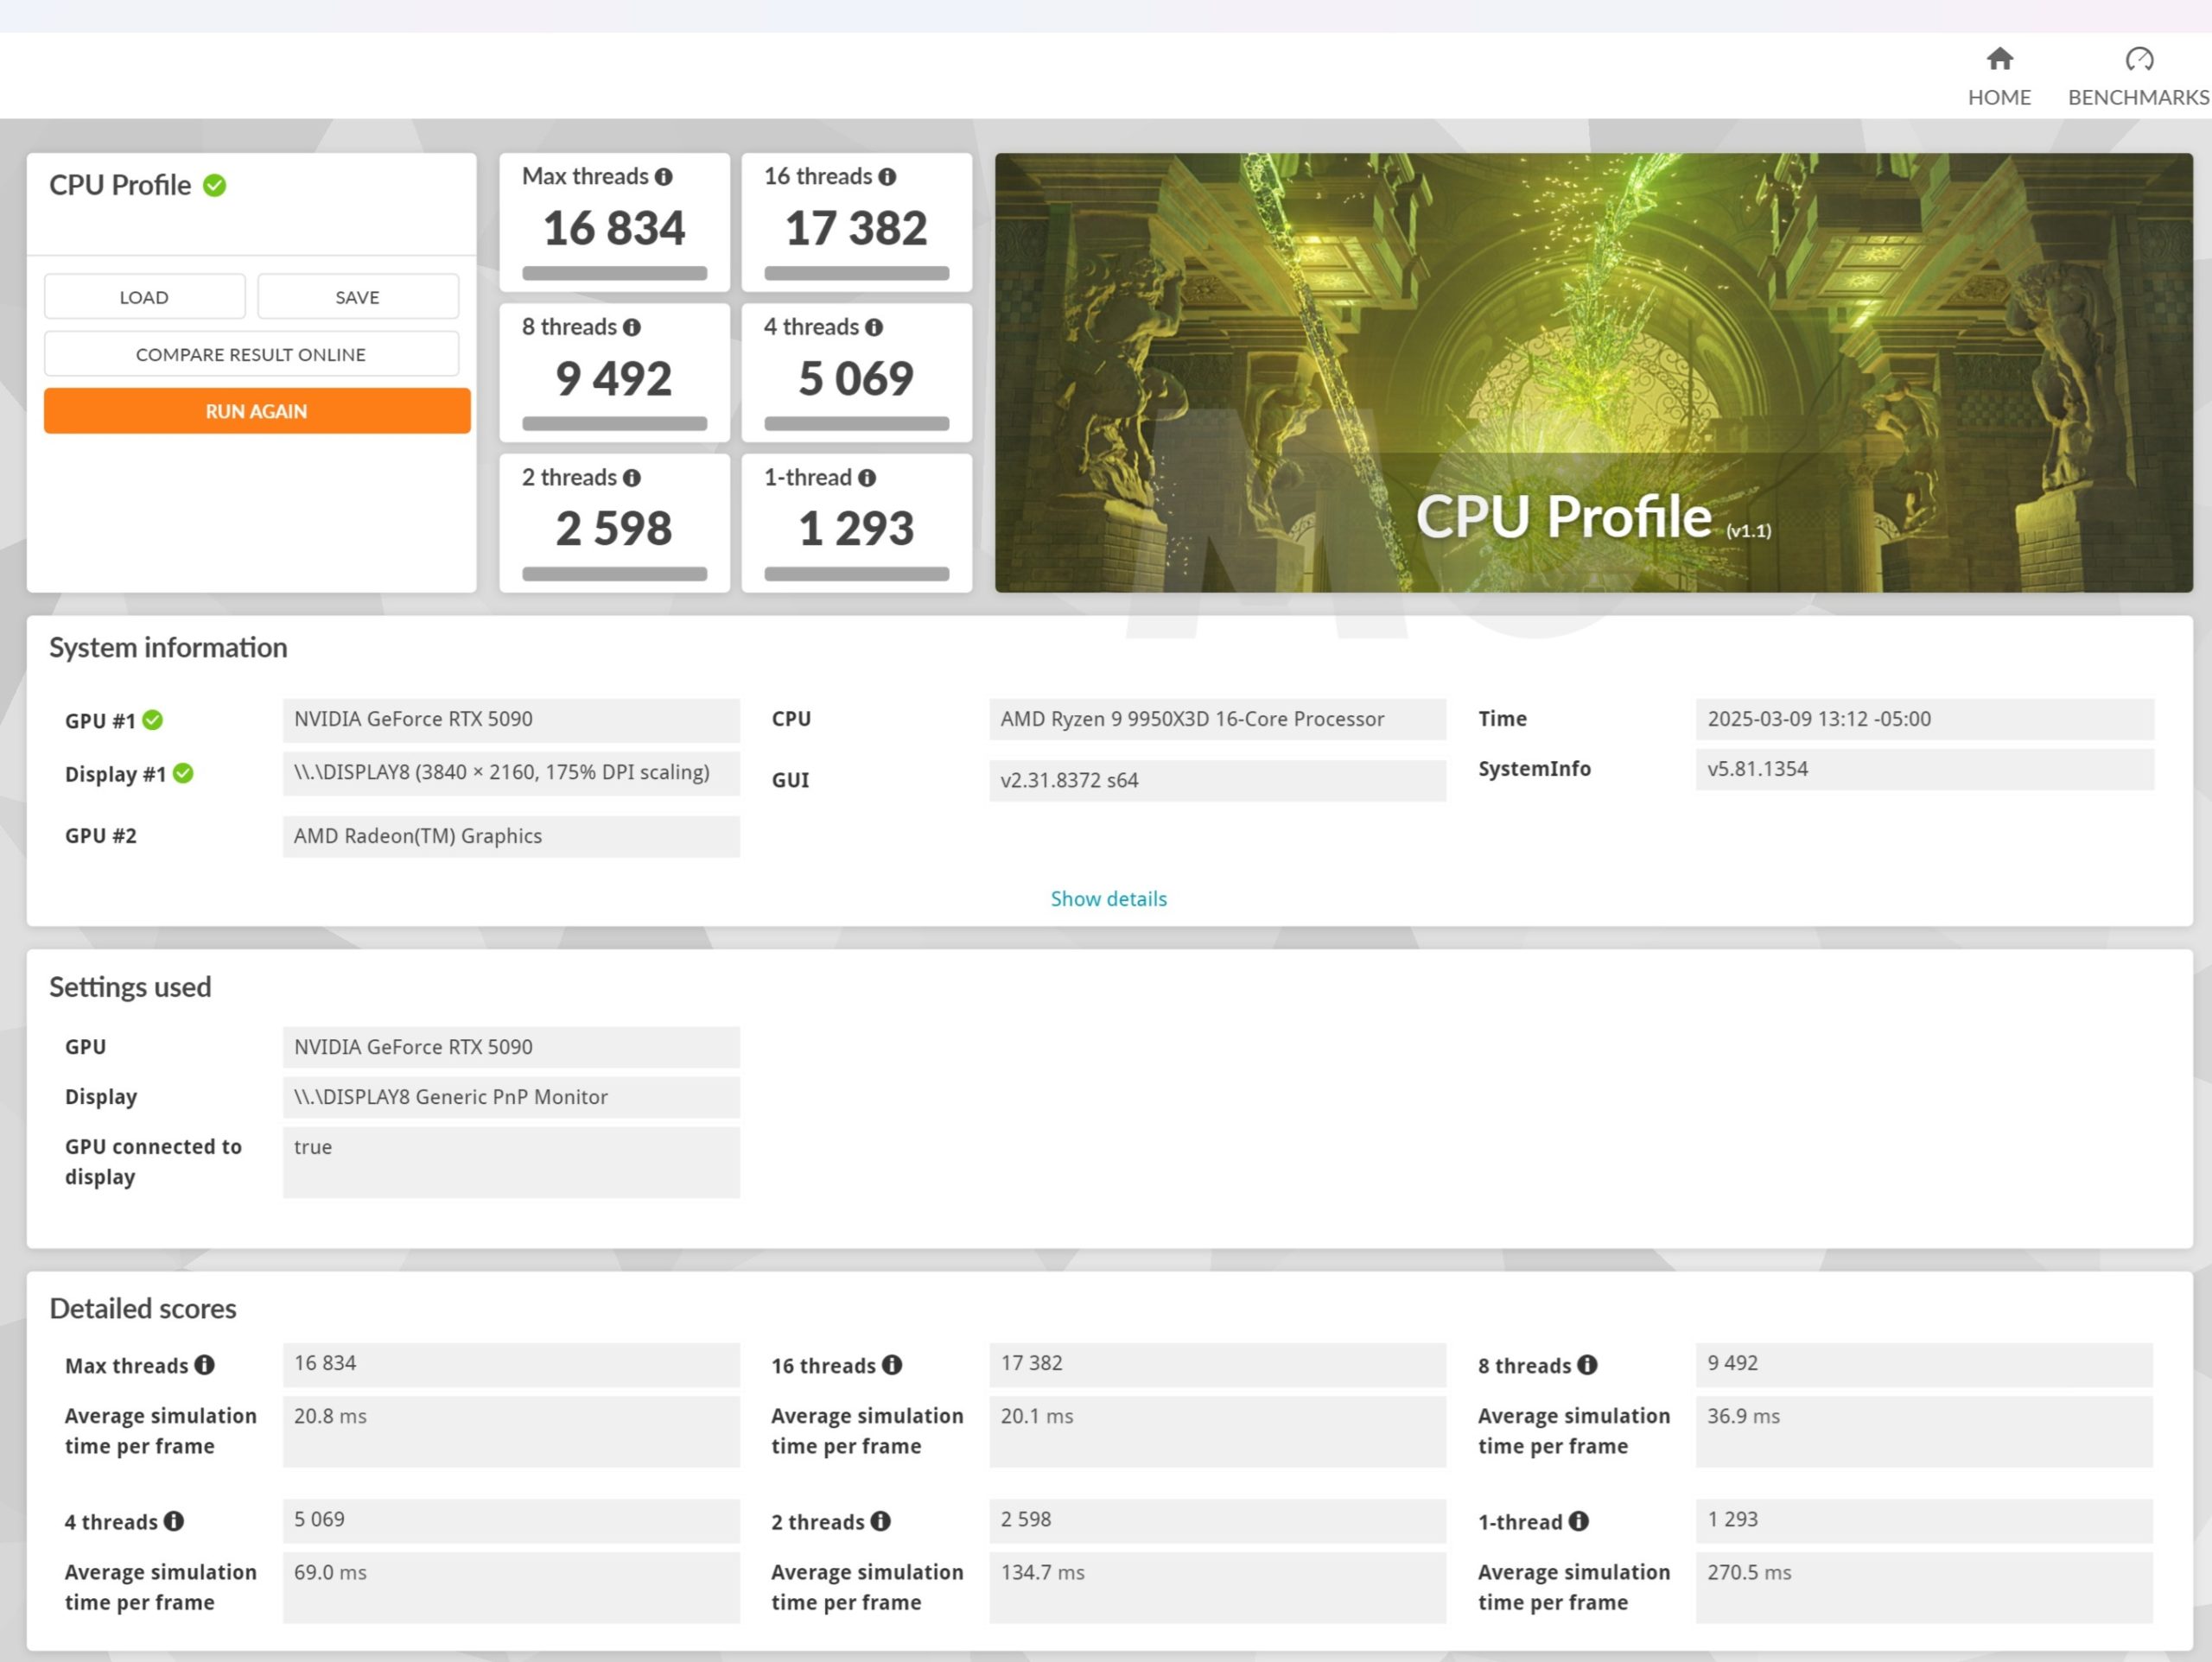Run the CPU Profile benchmark again

tap(256, 411)
